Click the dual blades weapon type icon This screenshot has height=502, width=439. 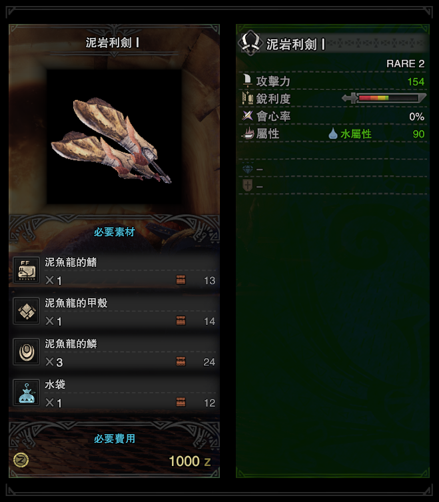tap(250, 43)
